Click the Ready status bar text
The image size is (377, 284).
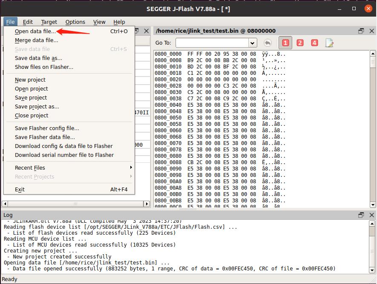point(9,279)
